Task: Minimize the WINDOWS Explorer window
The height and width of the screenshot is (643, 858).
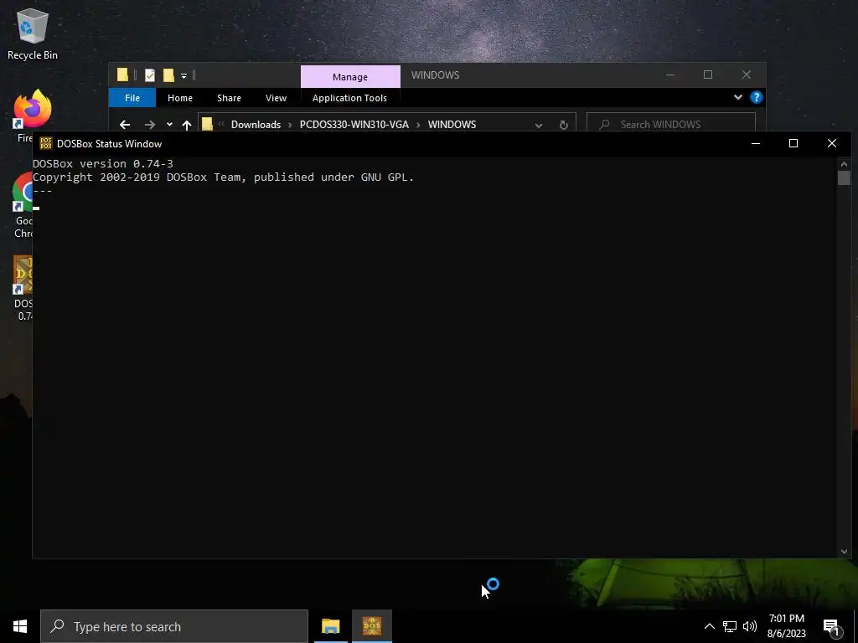Action: [670, 75]
